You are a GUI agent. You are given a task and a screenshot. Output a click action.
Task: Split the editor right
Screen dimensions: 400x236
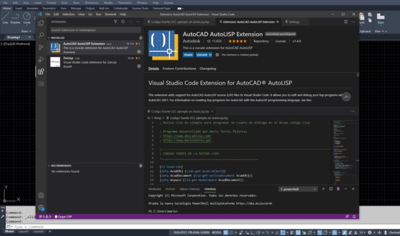click(346, 22)
